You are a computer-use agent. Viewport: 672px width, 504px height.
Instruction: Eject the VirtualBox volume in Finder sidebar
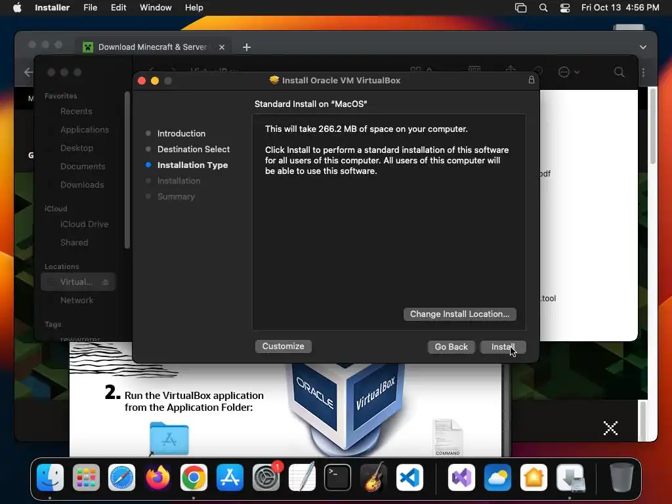point(105,282)
